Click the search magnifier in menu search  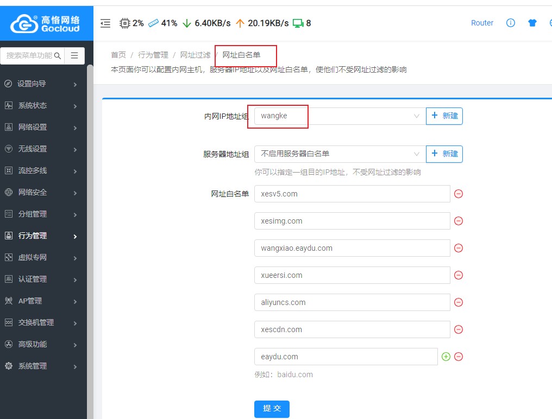click(x=58, y=55)
